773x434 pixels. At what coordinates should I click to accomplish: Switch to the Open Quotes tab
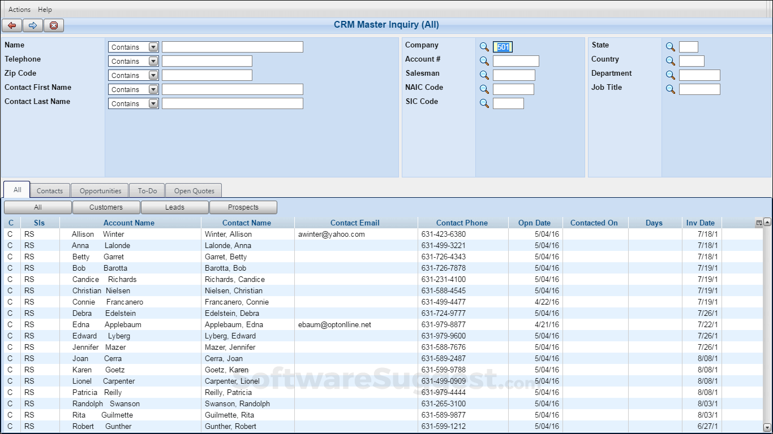pos(194,191)
